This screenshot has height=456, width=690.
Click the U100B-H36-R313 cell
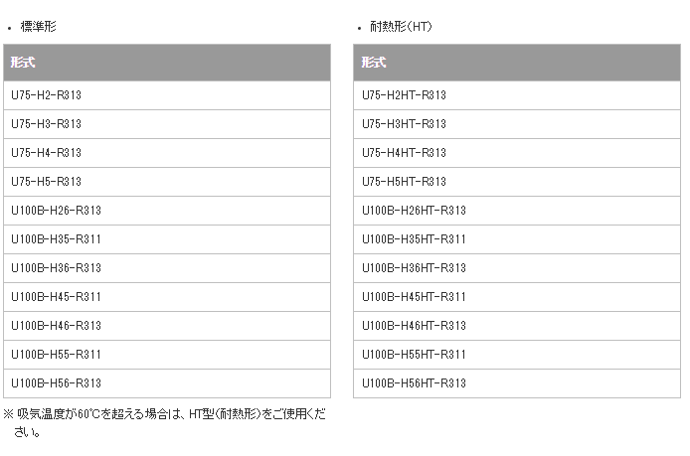[56, 268]
